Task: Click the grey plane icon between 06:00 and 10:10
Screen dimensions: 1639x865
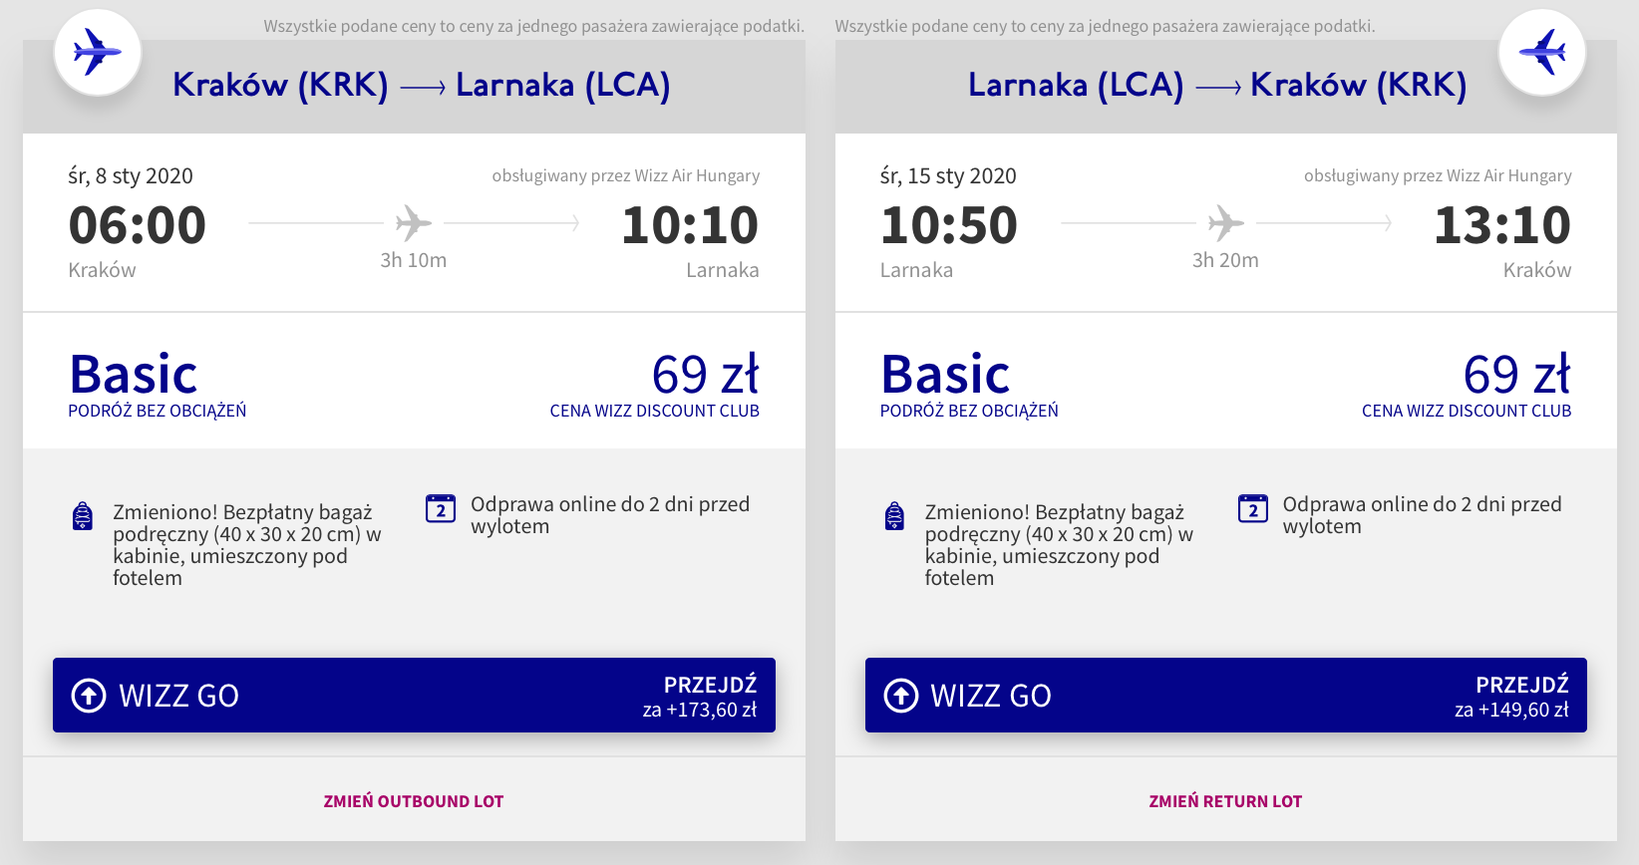Action: (x=414, y=223)
